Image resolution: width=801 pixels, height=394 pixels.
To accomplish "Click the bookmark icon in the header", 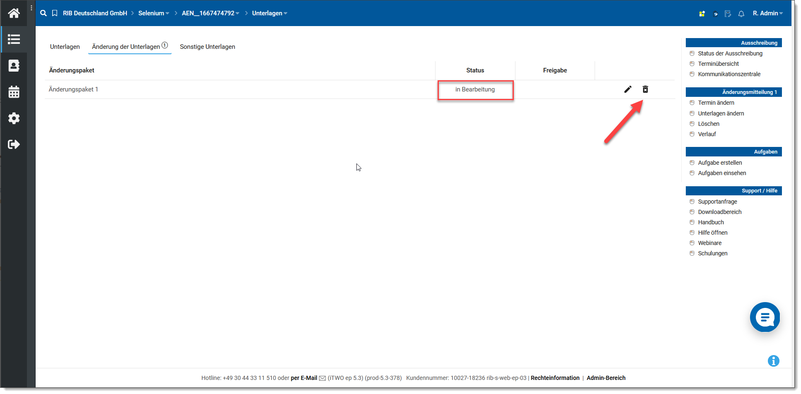I will click(x=55, y=13).
